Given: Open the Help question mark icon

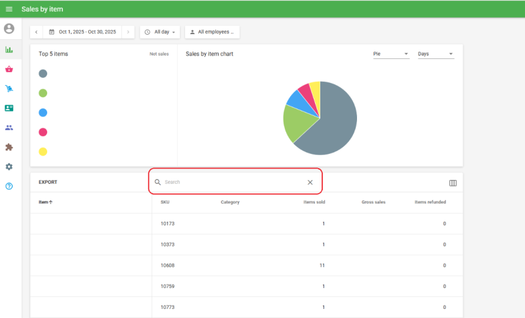Looking at the screenshot, I should [9, 186].
